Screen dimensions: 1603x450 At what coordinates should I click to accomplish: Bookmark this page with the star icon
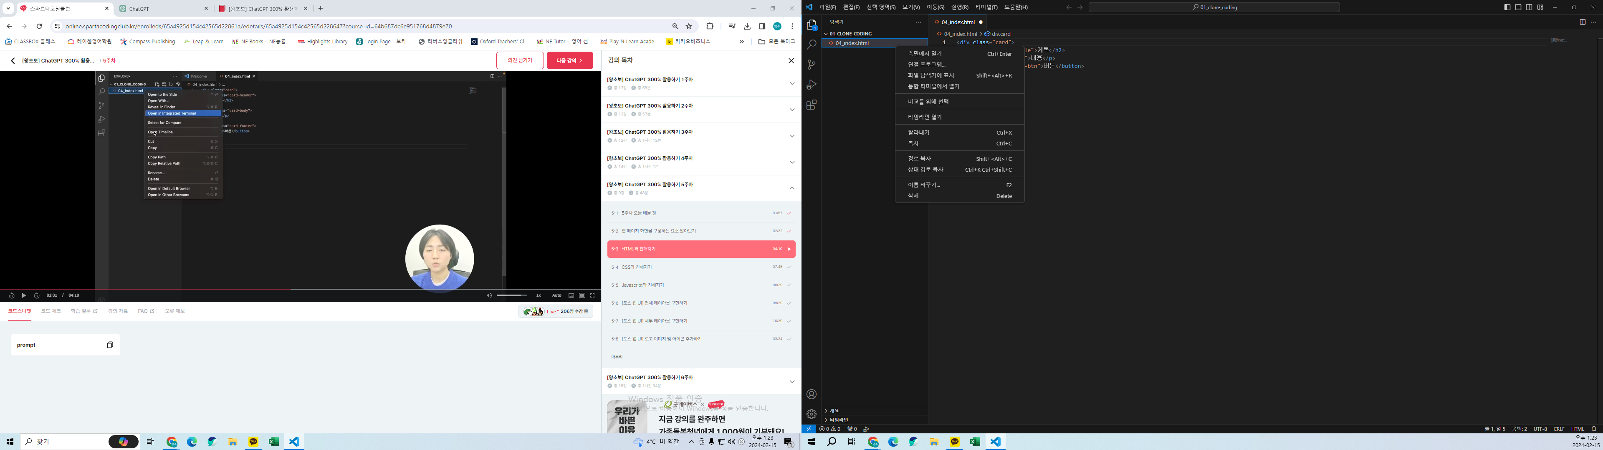(x=689, y=26)
